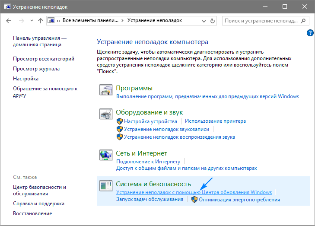Click 'Устранение неполадок воспроизведения звука' link
Screen dimensions: 315x226
point(179,137)
